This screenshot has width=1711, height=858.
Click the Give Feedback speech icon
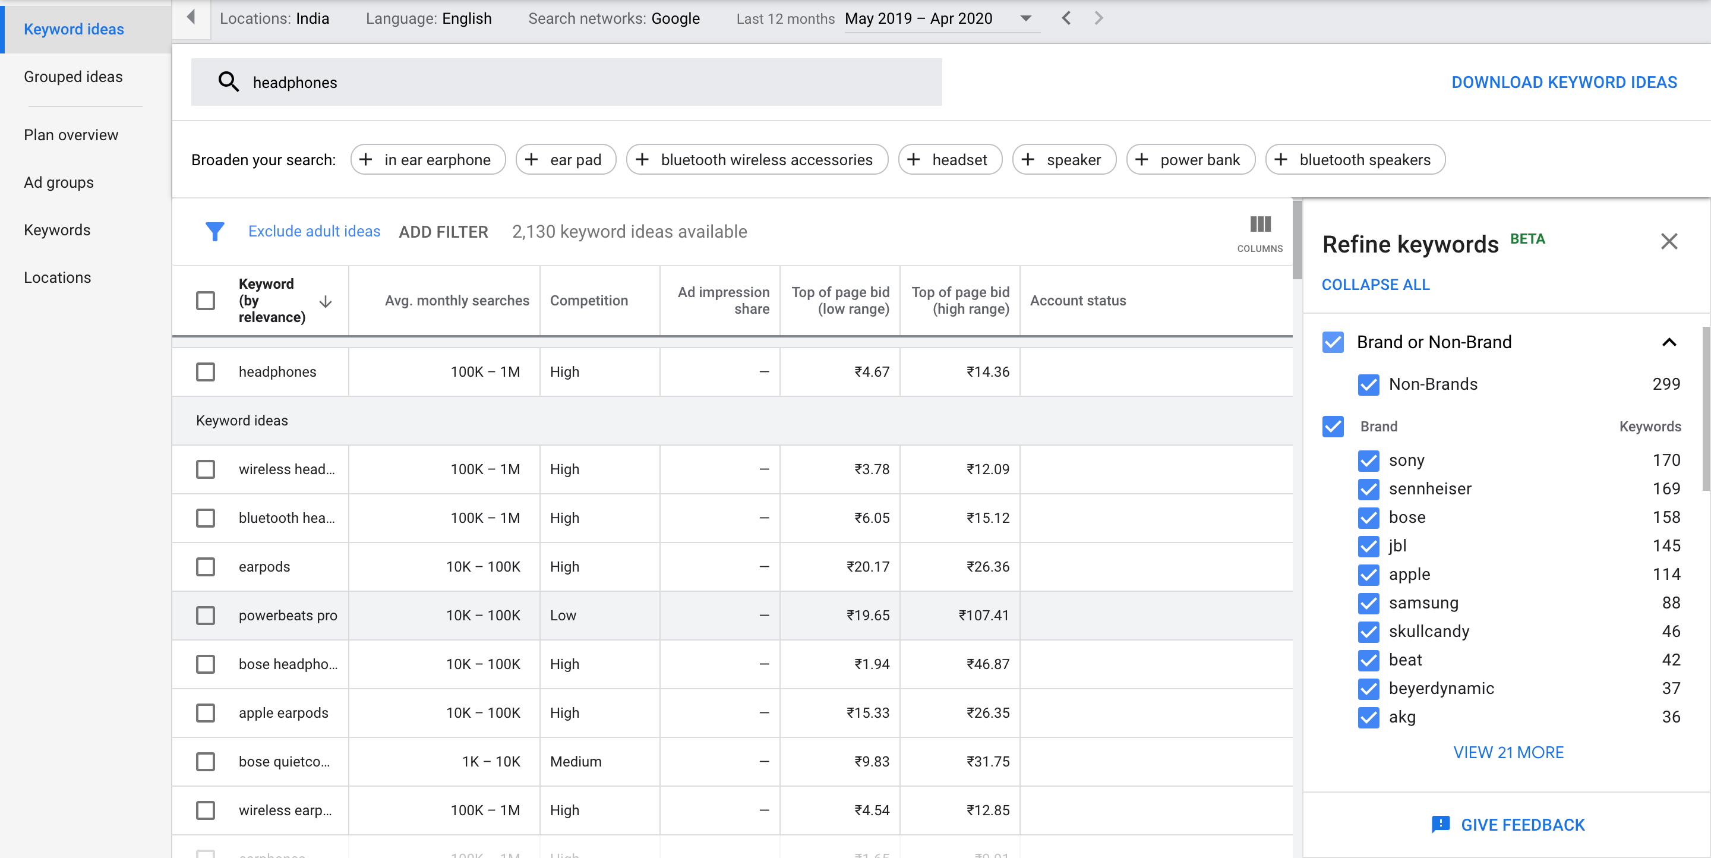click(1439, 824)
